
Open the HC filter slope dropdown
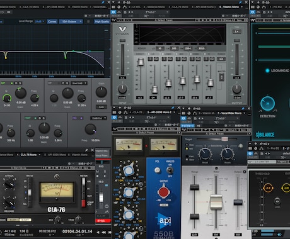[98, 118]
